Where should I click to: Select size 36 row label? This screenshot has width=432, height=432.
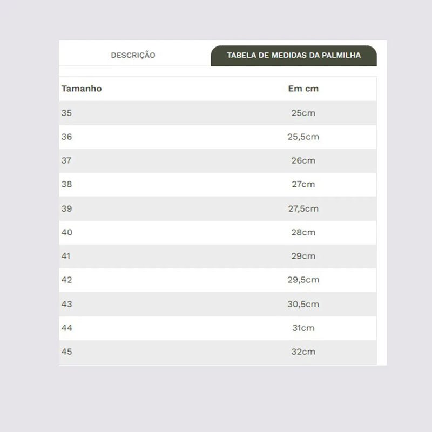pos(66,137)
